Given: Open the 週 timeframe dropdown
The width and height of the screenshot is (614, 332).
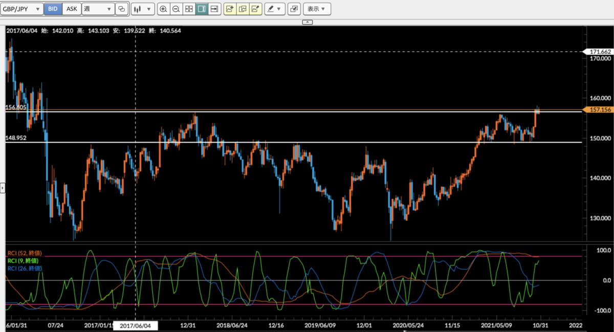Looking at the screenshot, I should 98,9.
